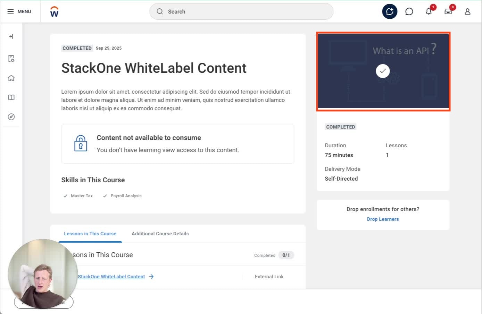Screen dimensions: 482x314
Task: Open the discover compass icon
Action: tap(11, 117)
